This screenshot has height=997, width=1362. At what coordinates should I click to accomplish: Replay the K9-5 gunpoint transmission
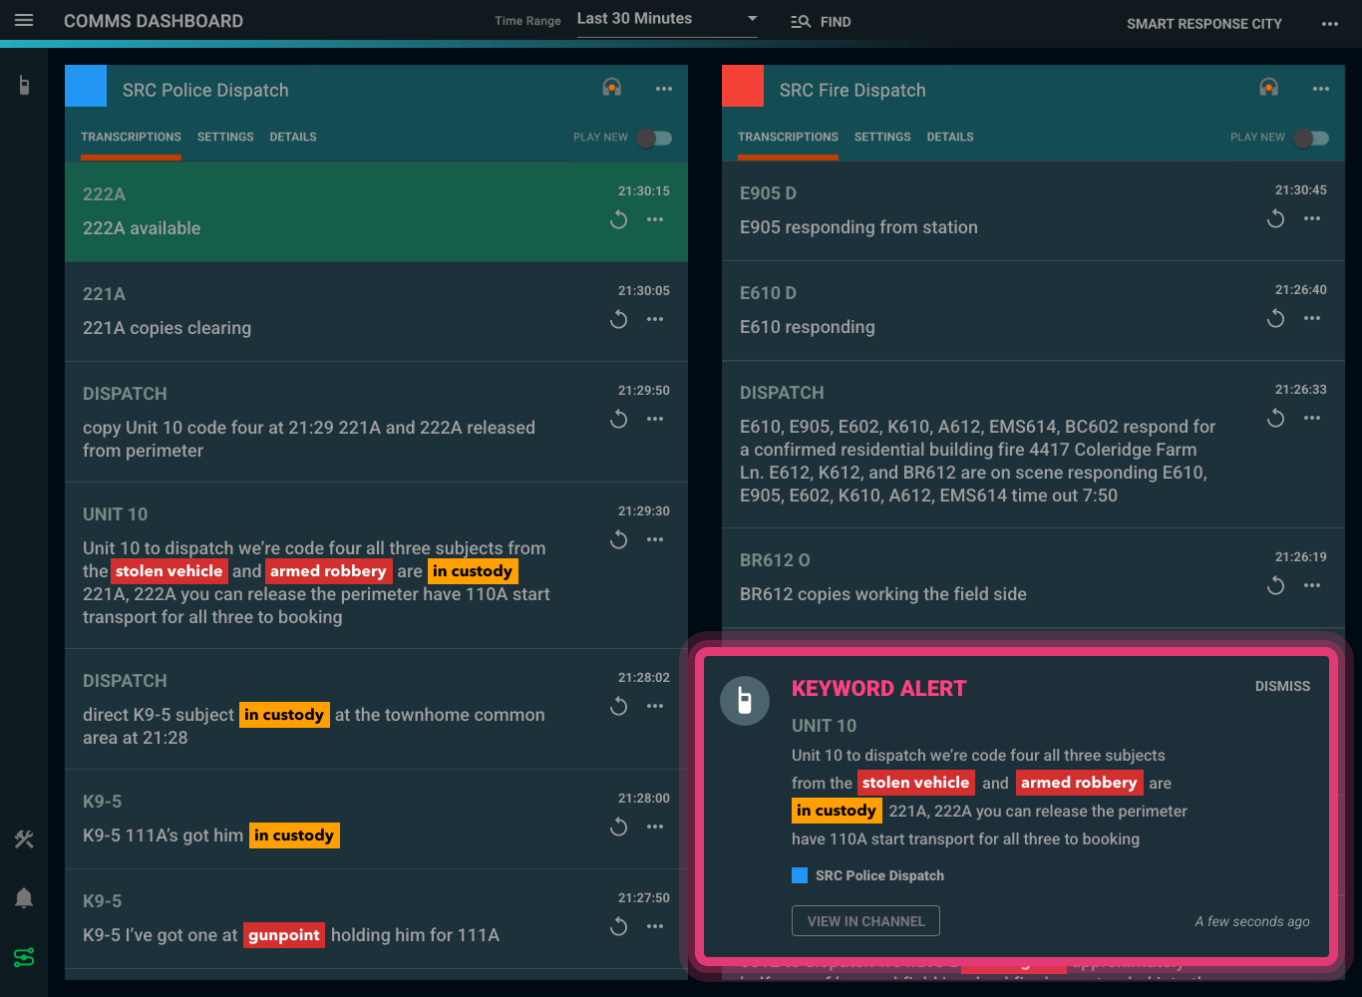coord(619,926)
